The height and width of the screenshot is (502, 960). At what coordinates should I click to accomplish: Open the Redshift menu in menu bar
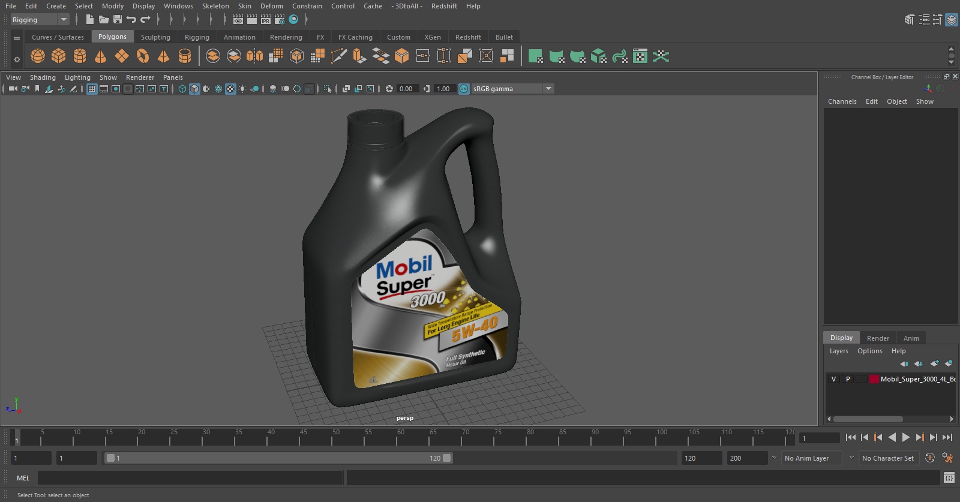point(444,6)
